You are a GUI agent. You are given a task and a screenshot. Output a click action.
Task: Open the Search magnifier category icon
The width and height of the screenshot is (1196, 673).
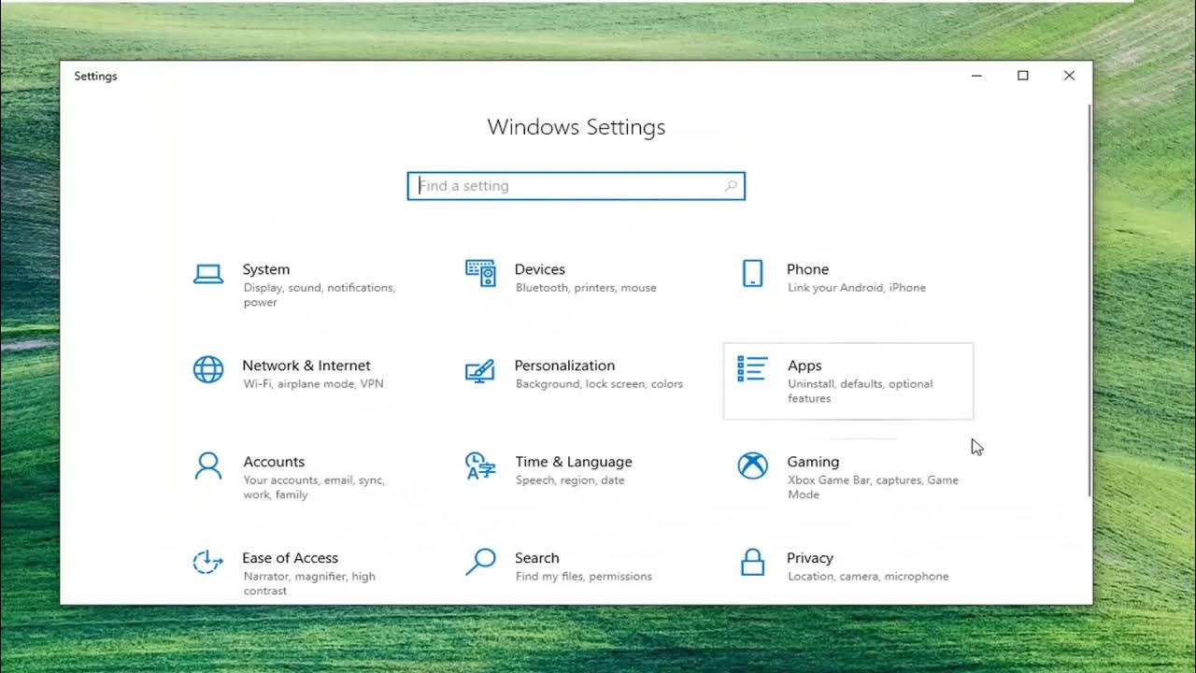tap(480, 562)
